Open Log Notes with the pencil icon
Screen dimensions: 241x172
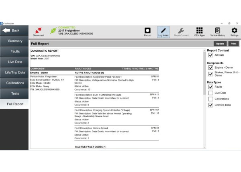[163, 31]
